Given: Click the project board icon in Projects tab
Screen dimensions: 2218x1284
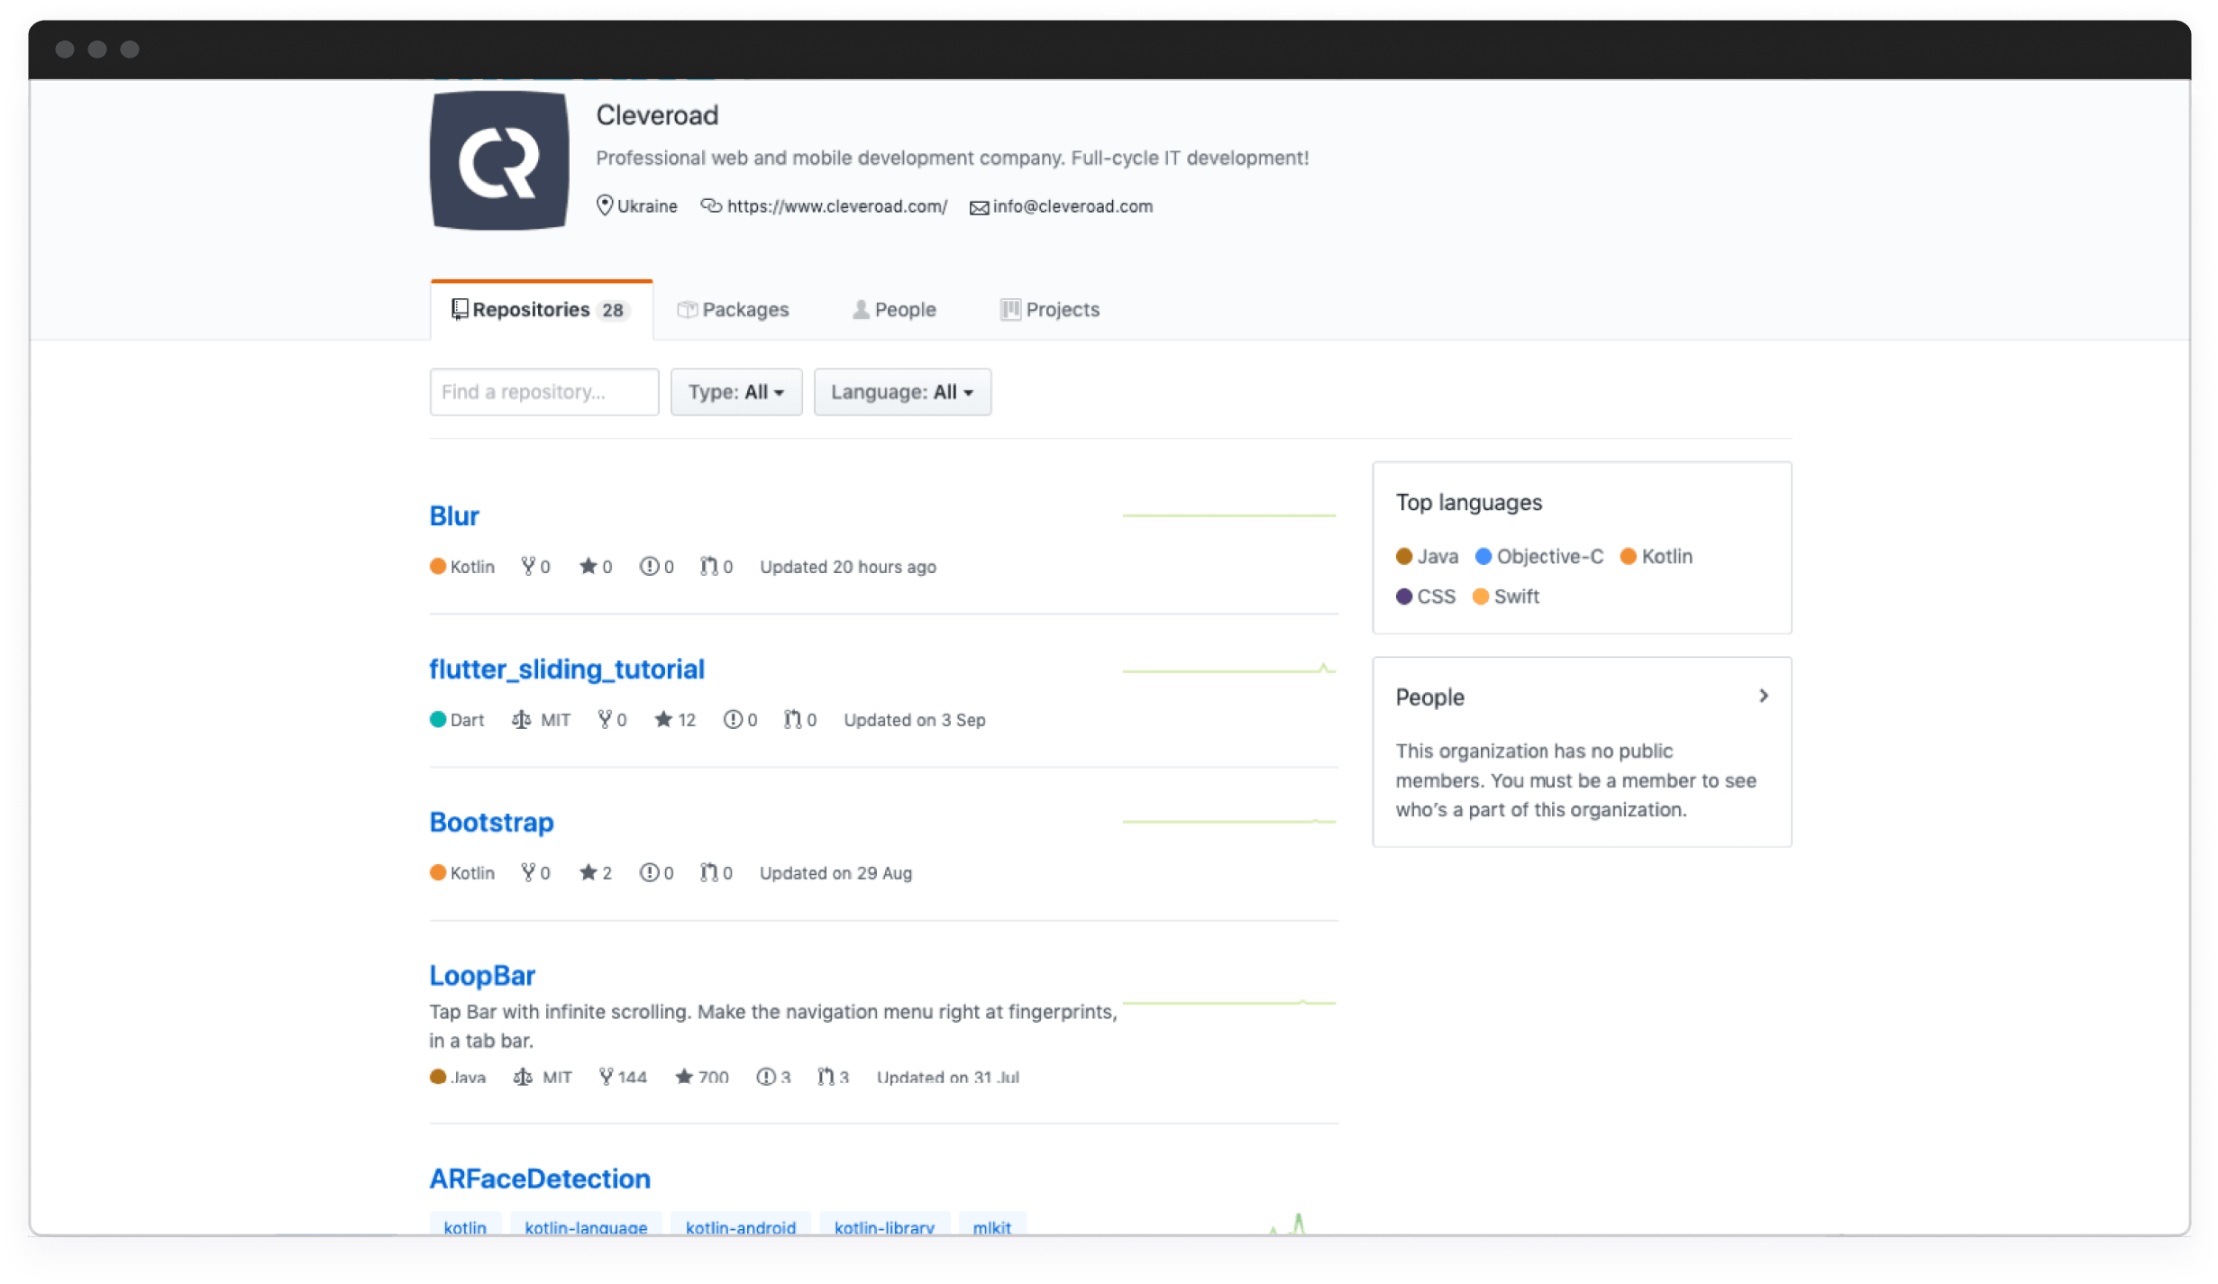Looking at the screenshot, I should tap(1010, 310).
